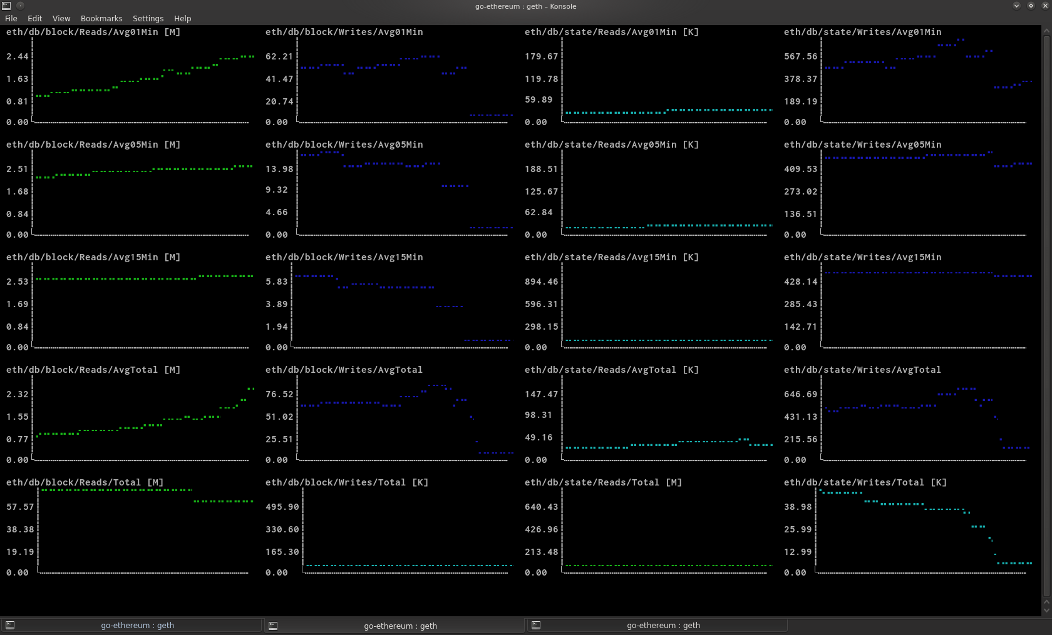
Task: Click the eth/db/block/Writes/Total [K] title
Action: (347, 482)
